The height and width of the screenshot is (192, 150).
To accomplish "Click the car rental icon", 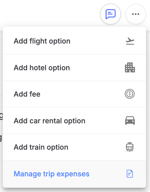I will point(130,121).
